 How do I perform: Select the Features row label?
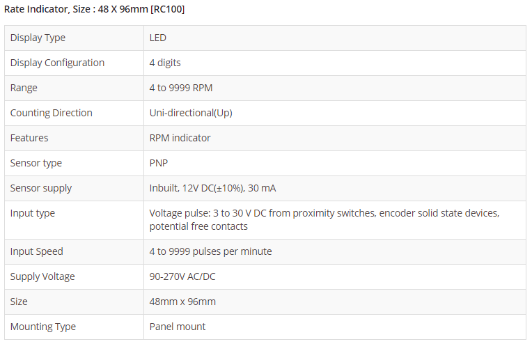[29, 138]
